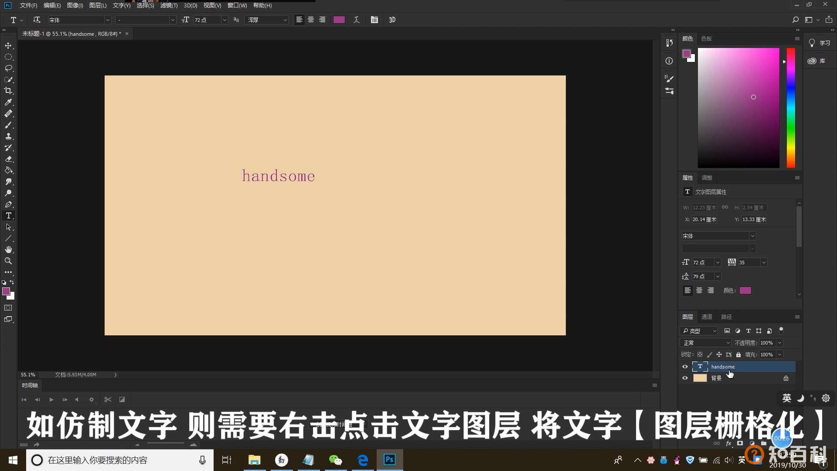Open the 文件(F) menu

click(28, 5)
